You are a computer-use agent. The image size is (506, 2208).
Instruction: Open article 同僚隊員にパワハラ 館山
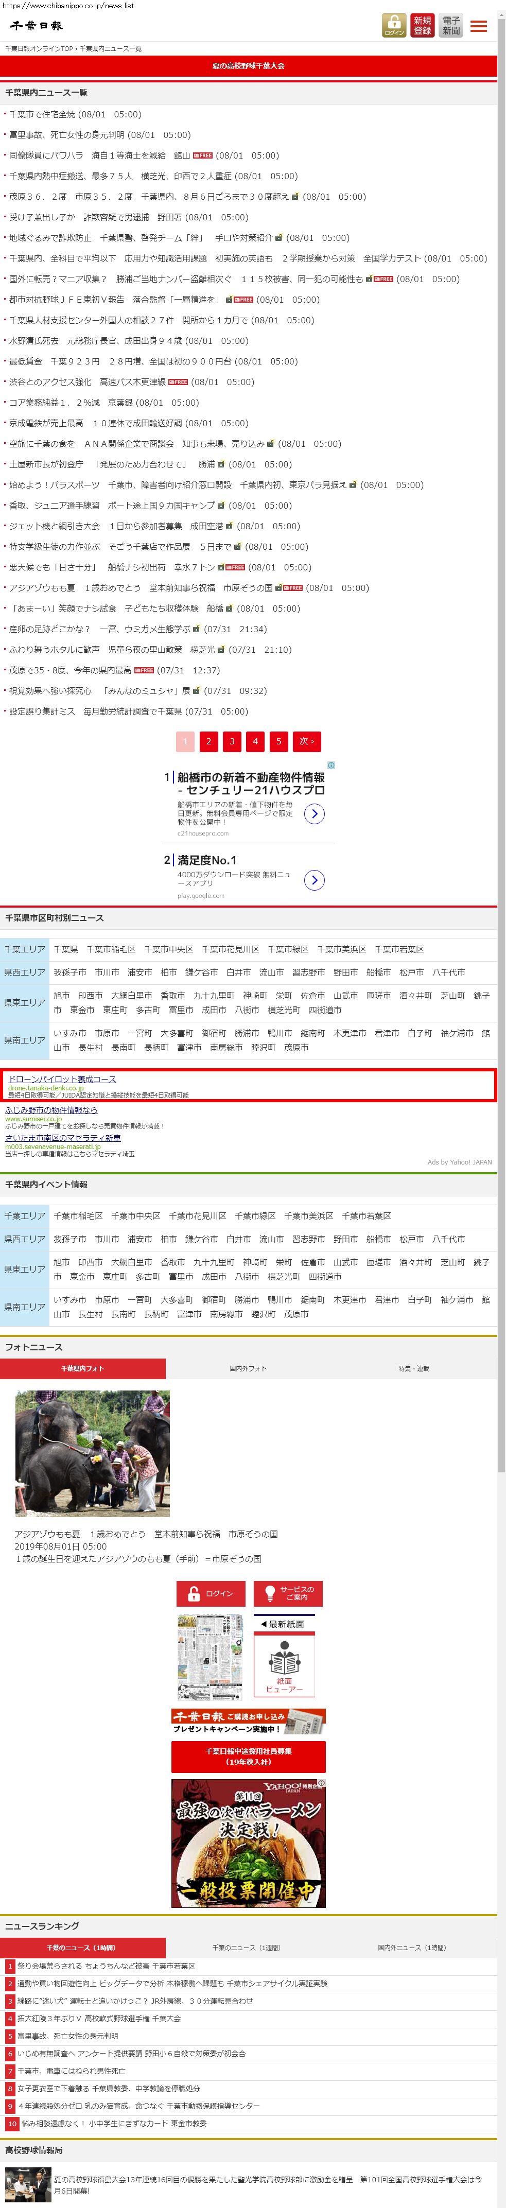pos(99,155)
